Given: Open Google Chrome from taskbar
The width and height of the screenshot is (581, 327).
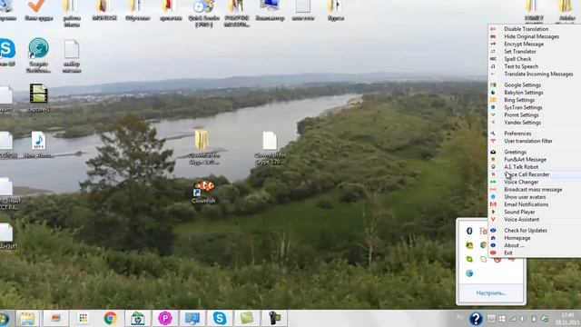Looking at the screenshot, I should [110, 319].
